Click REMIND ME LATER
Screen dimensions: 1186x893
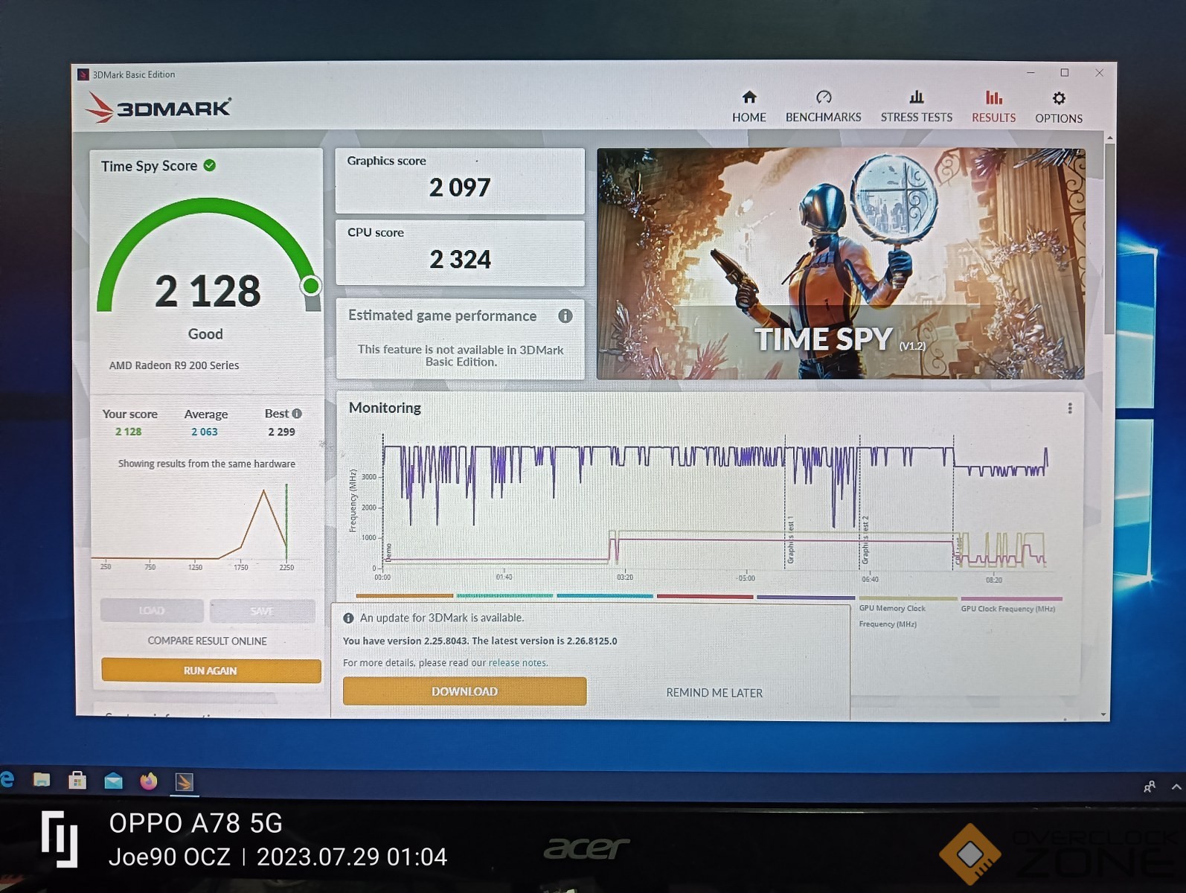click(x=714, y=693)
